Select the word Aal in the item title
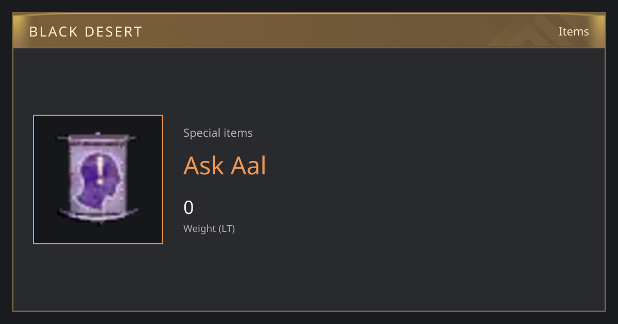 [248, 166]
